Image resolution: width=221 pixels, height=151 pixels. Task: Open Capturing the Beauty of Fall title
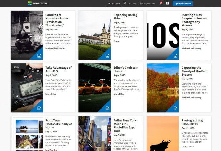[194, 71]
